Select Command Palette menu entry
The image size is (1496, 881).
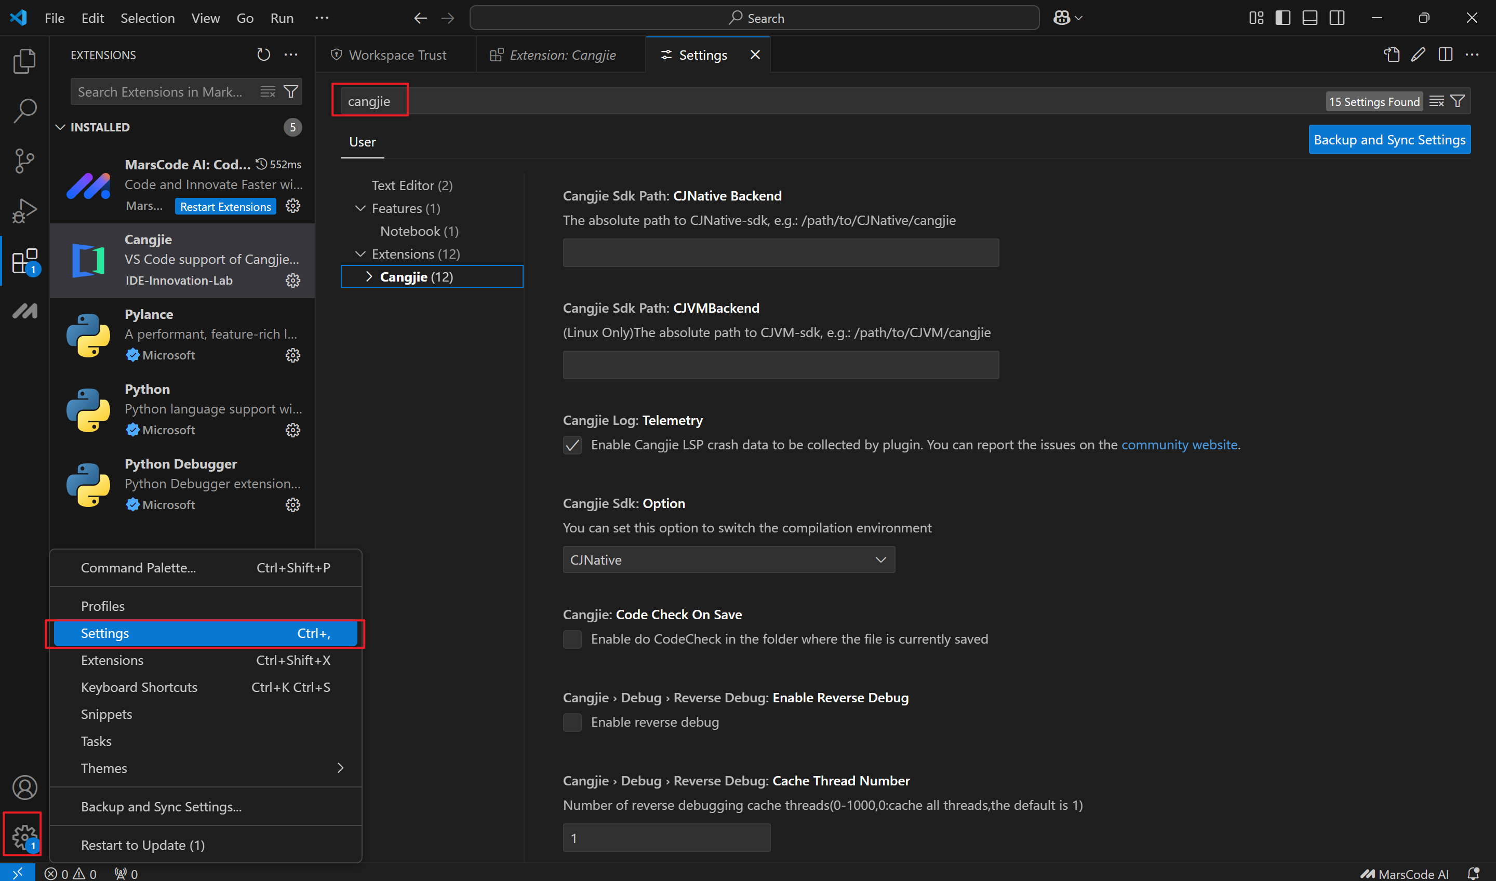tap(205, 568)
